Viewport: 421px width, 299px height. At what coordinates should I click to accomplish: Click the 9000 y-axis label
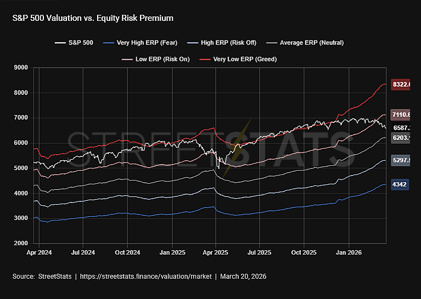click(x=21, y=67)
